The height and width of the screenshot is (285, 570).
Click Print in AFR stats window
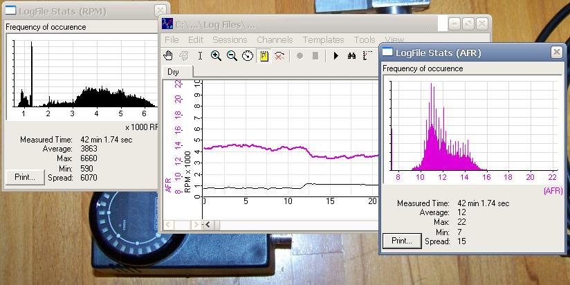click(x=402, y=241)
